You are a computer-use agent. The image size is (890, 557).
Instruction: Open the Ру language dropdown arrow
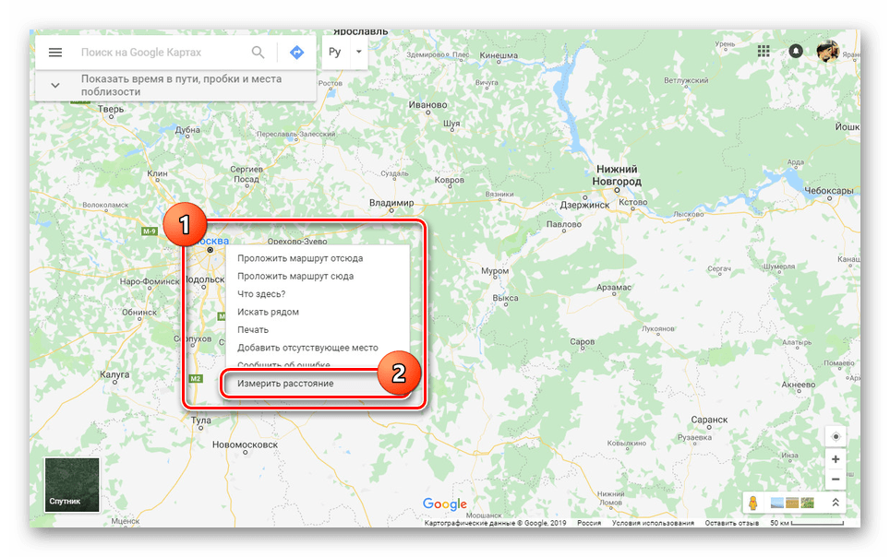359,52
